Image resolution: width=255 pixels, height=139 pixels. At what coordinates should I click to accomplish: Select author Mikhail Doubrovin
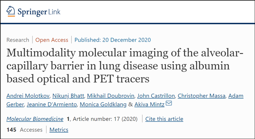[111, 96]
